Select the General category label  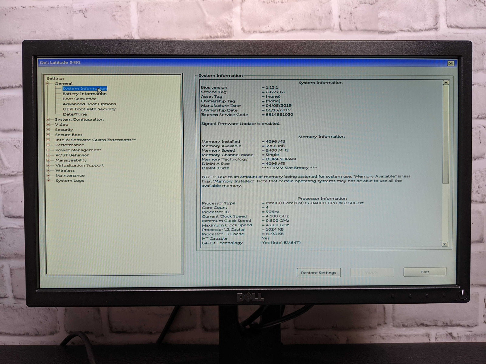pyautogui.click(x=63, y=83)
